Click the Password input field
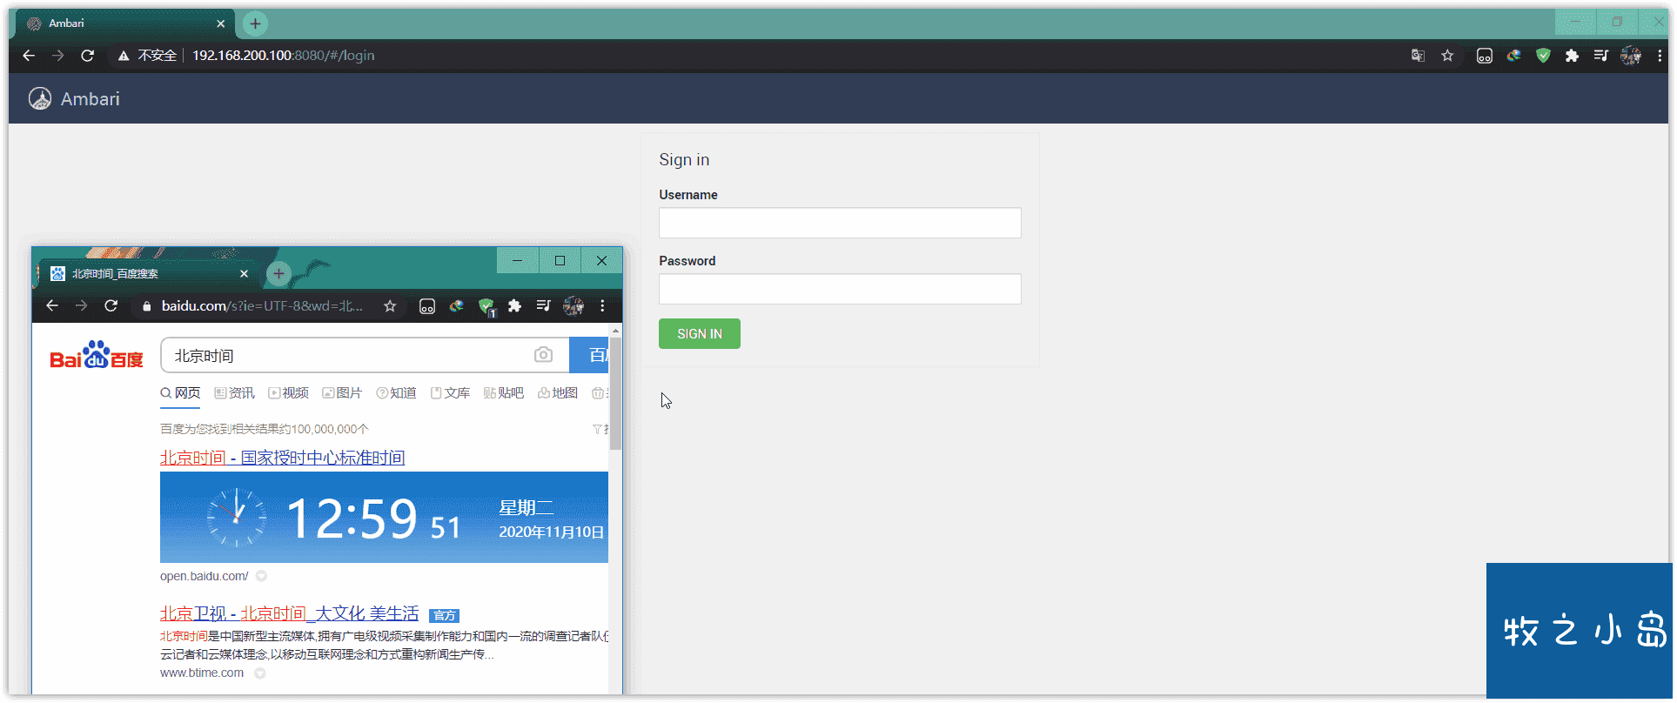The width and height of the screenshot is (1677, 703). coord(840,289)
